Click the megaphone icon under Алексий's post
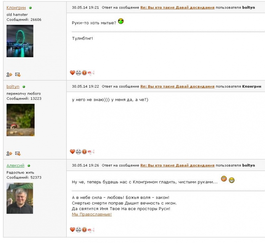The image size is (265, 243). coord(91,230)
